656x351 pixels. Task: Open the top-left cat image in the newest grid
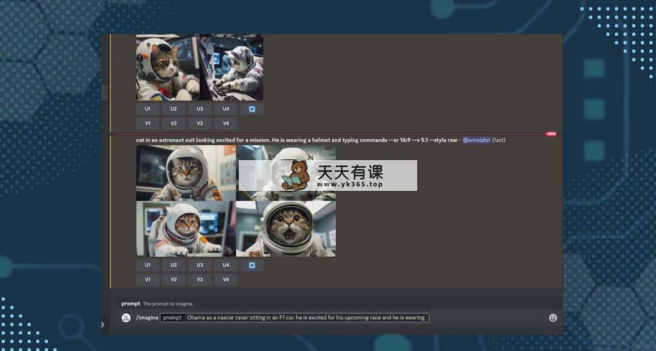tap(186, 173)
